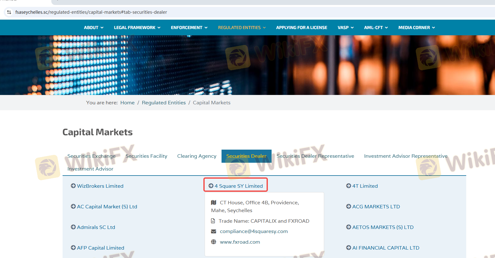Click arrow icon beside Admirals SC Ltd
The height and width of the screenshot is (258, 495).
point(73,227)
